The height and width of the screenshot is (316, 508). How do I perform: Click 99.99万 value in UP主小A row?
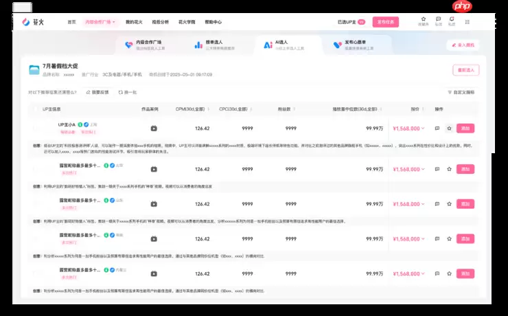[375, 128]
